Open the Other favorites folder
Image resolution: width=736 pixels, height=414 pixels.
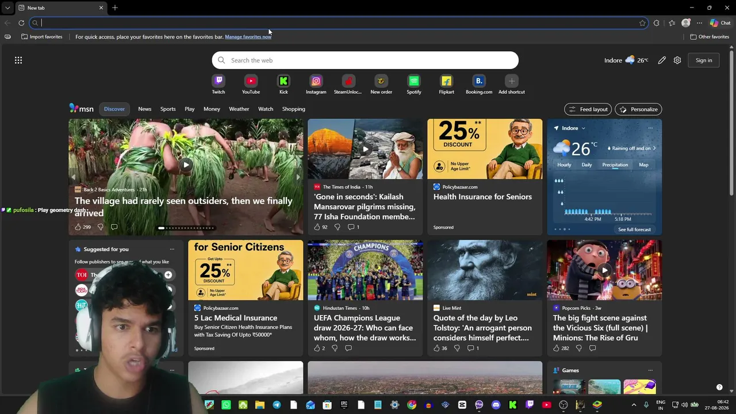[x=710, y=37]
